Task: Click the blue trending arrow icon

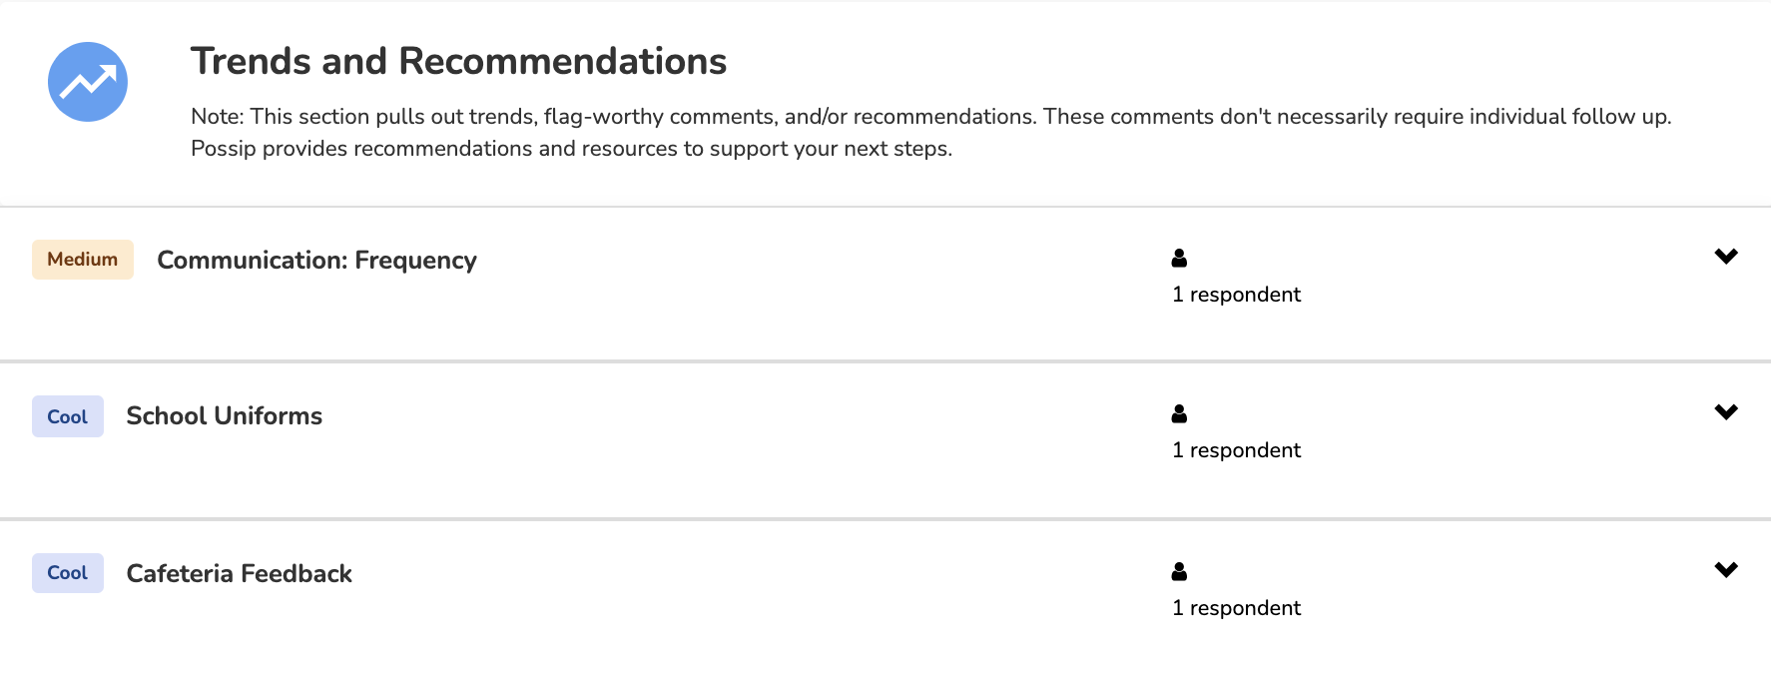Action: [x=88, y=82]
